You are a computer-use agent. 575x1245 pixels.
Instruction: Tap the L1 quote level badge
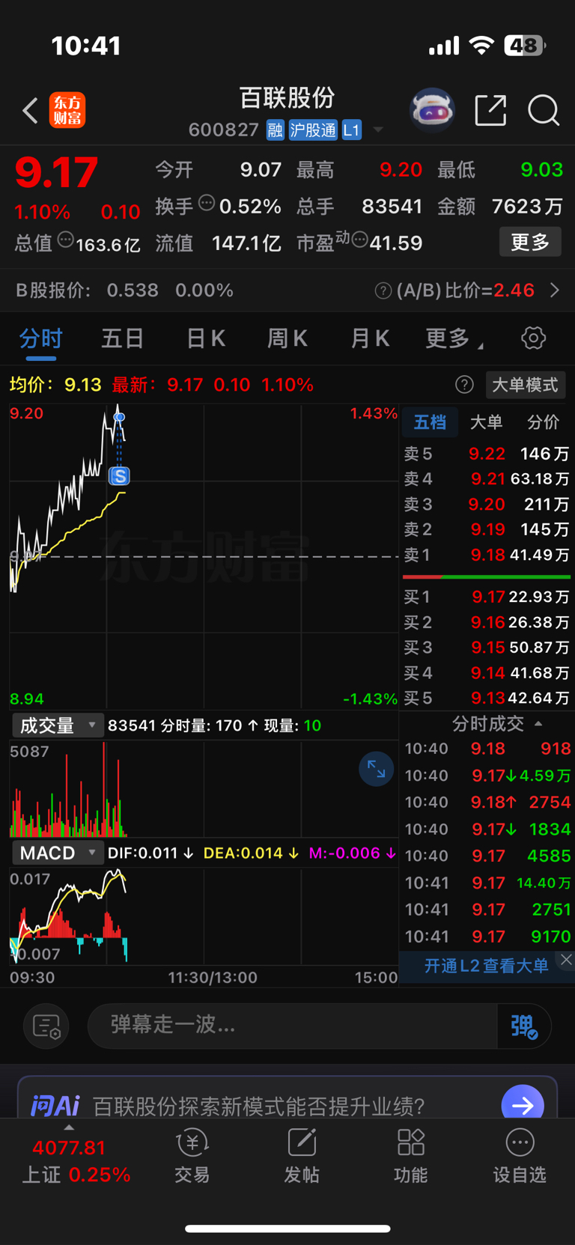[x=352, y=130]
